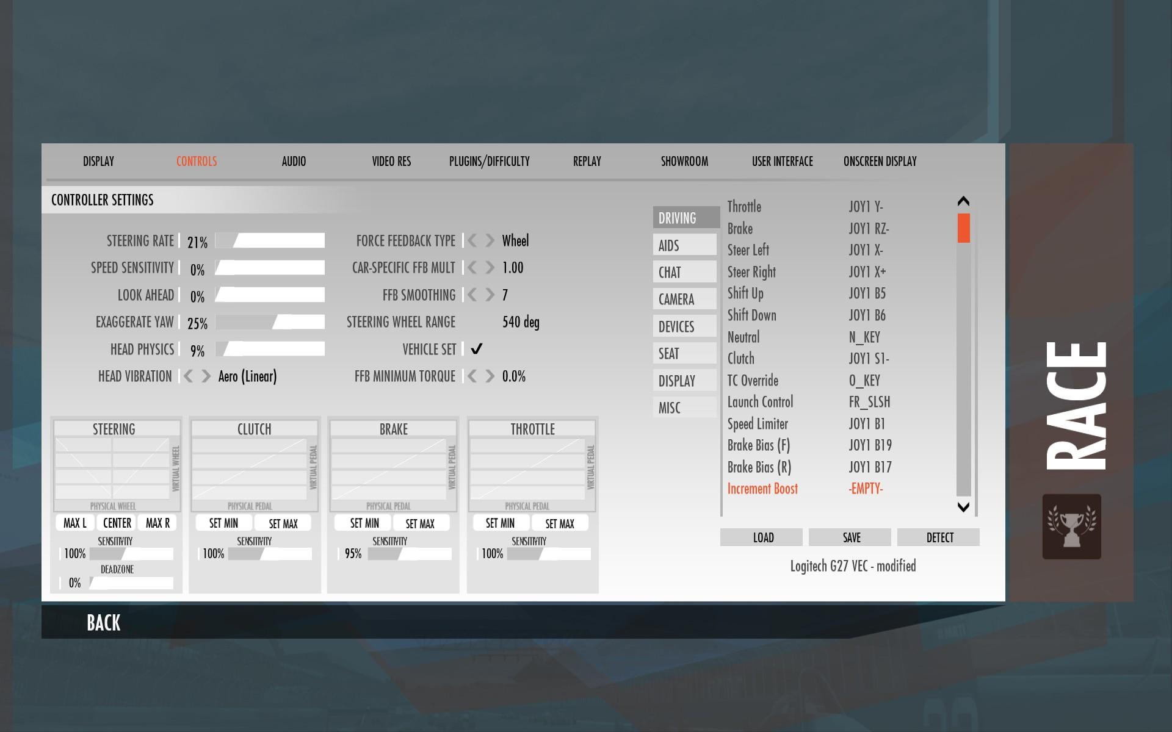
Task: Click left arrow for FFB Minimum Torque
Action: tap(472, 376)
